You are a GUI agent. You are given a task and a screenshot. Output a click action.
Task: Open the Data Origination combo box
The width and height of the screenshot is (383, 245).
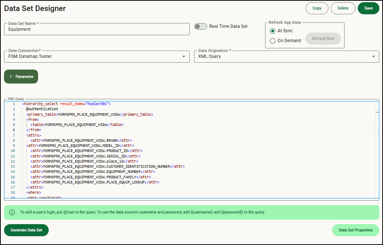click(x=286, y=56)
